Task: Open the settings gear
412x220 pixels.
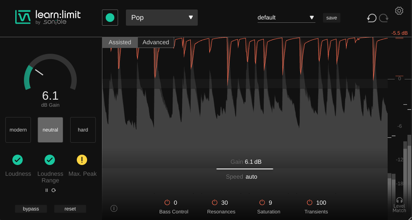Action: 399,11
